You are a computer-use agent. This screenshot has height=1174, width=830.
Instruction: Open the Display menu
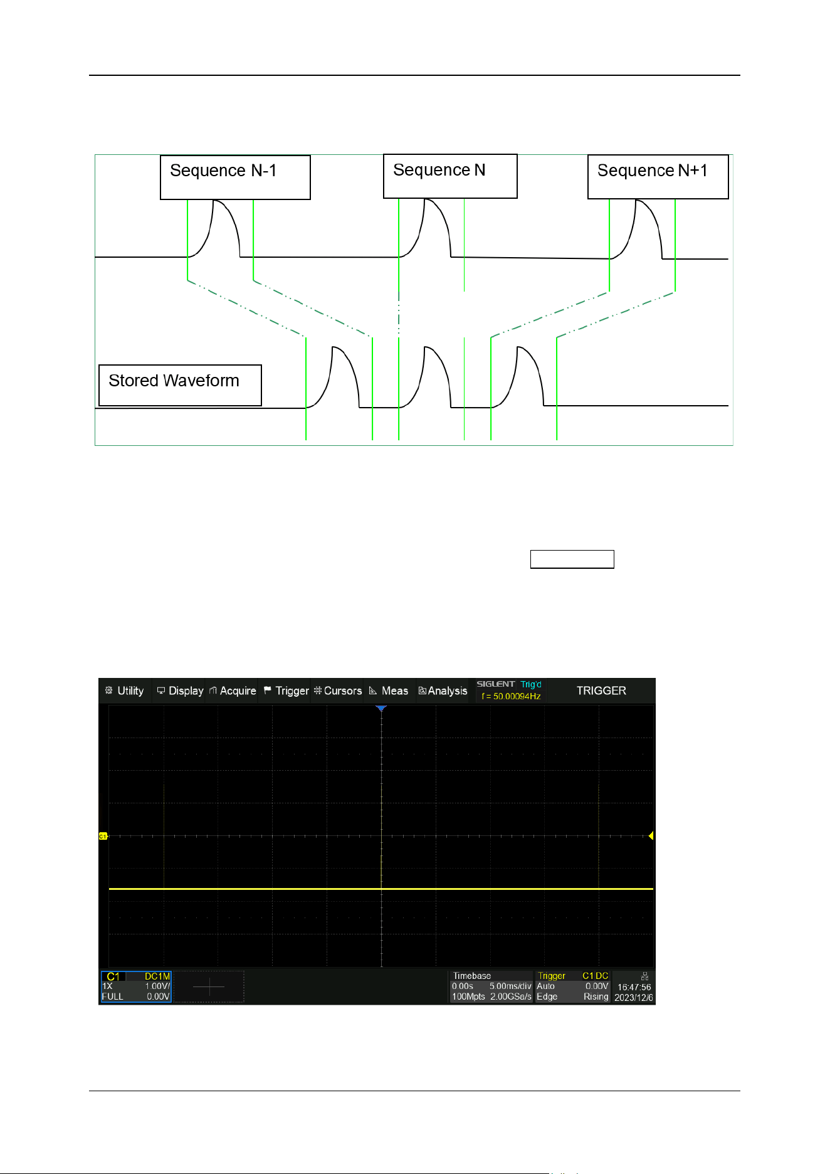tap(180, 690)
